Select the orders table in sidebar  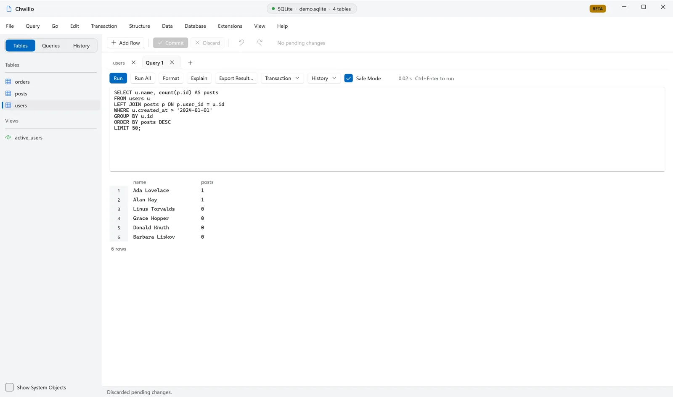coord(51,82)
